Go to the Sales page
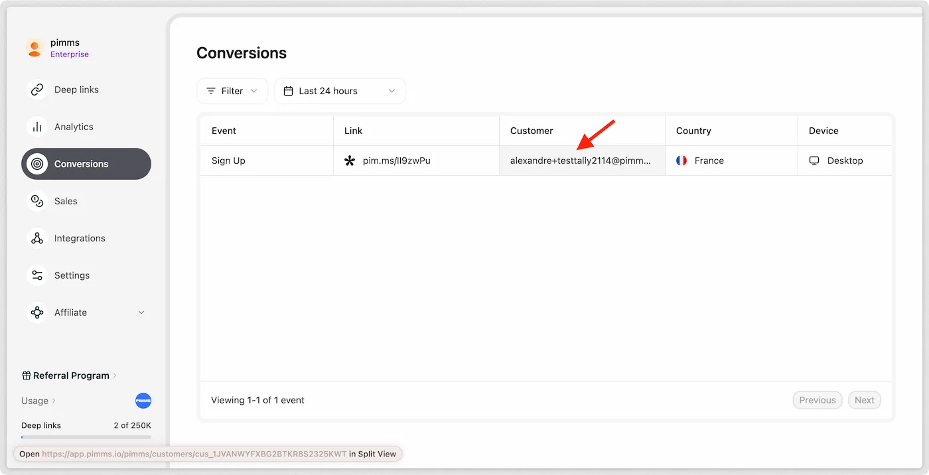This screenshot has height=475, width=929. point(66,201)
